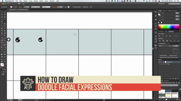The width and height of the screenshot is (181, 101).
Task: Expand the Table layer
Action: (x=163, y=64)
